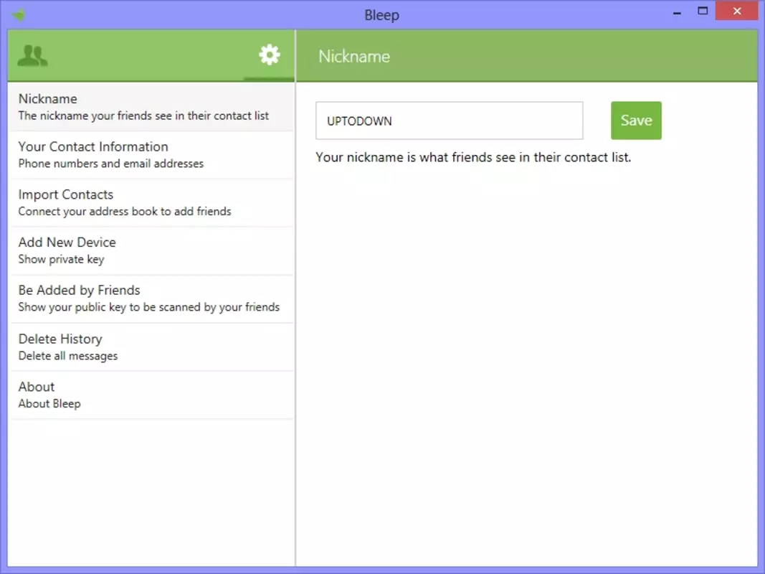Maximize the Bleep window

[703, 11]
